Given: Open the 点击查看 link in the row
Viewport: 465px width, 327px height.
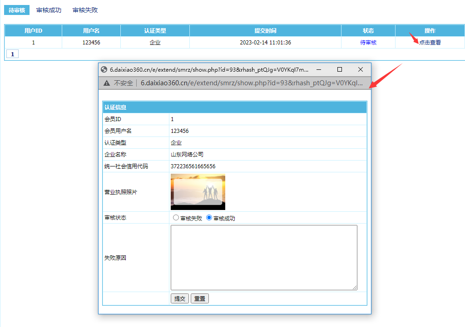Looking at the screenshot, I should point(430,43).
